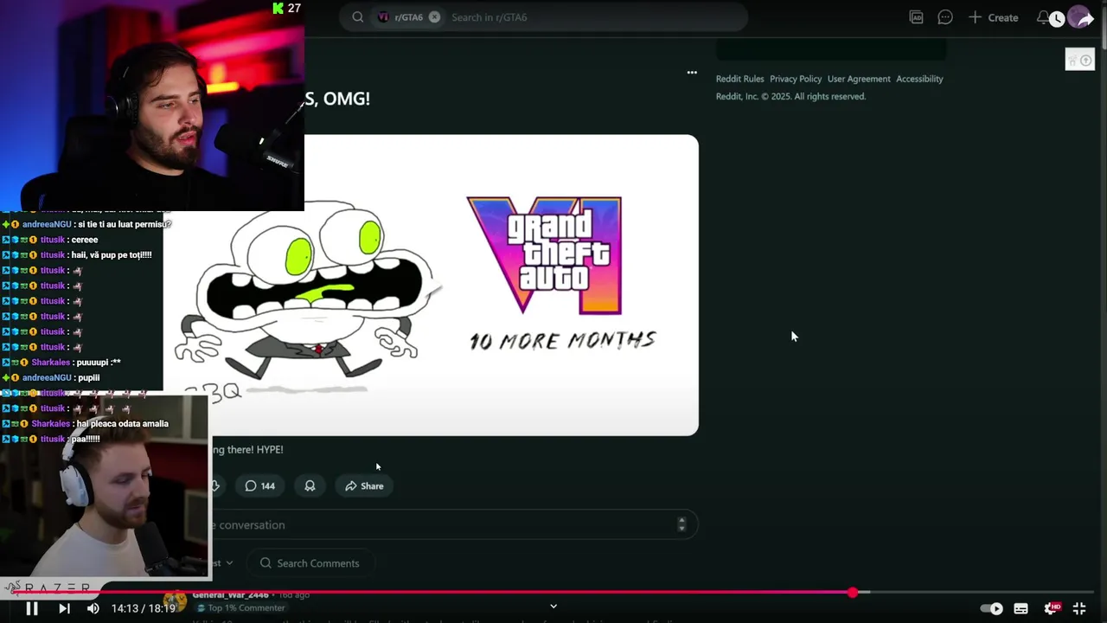Click Sharkales' 'puuuupi :**' message

pyautogui.click(x=98, y=363)
